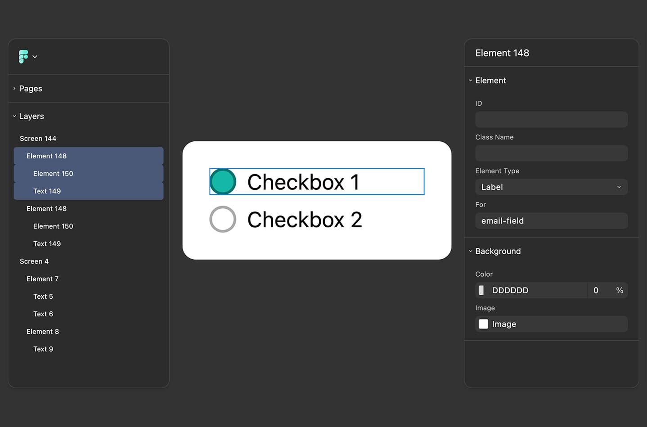Screen dimensions: 647x427
Task: Click the Figma logo icon
Action: [x=23, y=56]
